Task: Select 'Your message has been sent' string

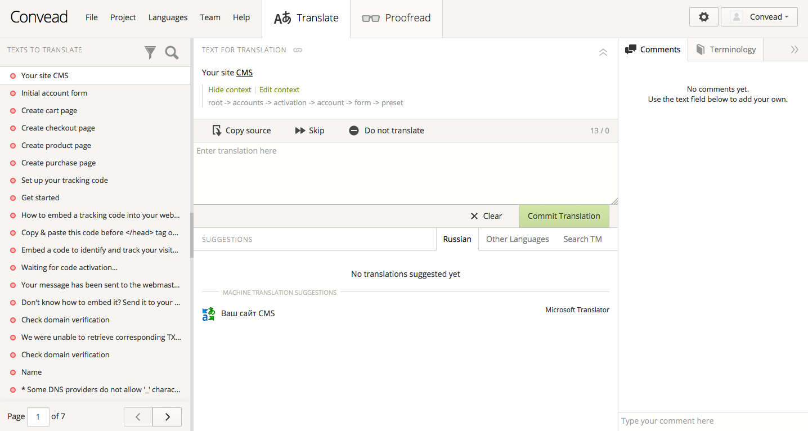Action: pos(95,285)
